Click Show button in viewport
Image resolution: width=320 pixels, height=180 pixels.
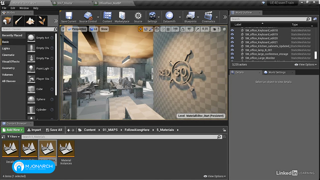pyautogui.click(x=104, y=29)
